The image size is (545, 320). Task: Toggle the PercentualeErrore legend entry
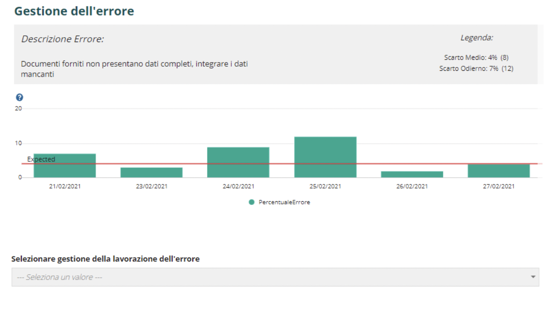tap(279, 202)
